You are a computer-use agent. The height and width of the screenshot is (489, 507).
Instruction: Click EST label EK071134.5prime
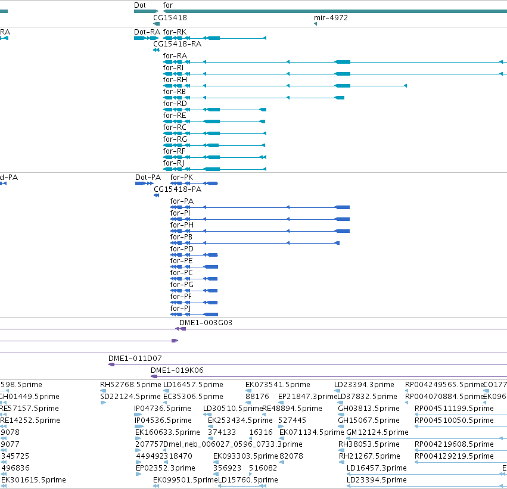[x=312, y=432]
